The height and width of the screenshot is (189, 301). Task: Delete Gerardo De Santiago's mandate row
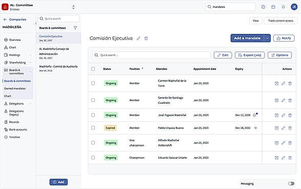pos(290,100)
